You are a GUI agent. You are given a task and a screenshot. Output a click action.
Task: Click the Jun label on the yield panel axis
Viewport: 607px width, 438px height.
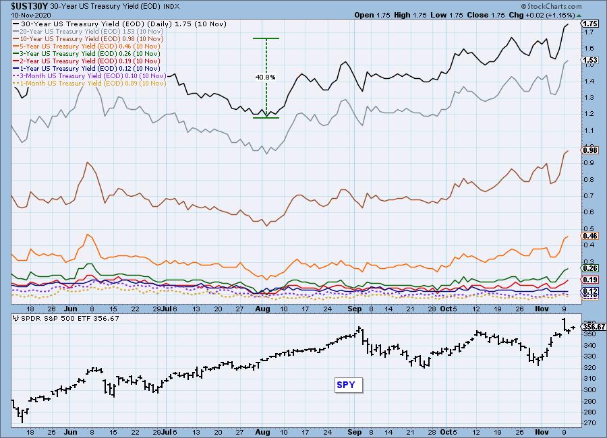point(70,309)
